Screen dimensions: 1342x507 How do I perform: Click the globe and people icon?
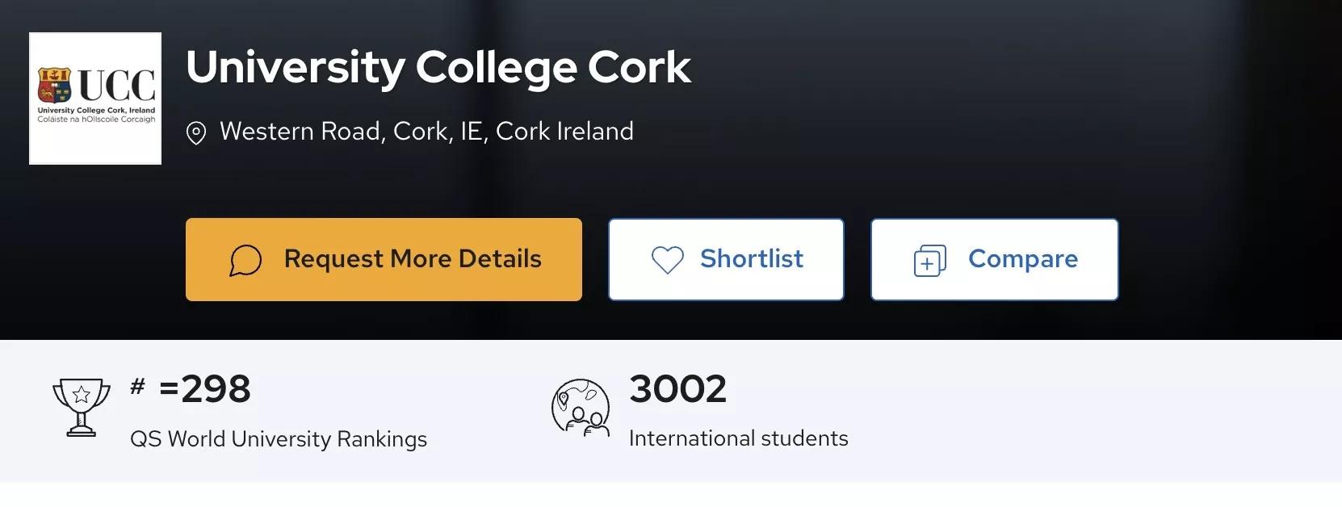pyautogui.click(x=580, y=408)
